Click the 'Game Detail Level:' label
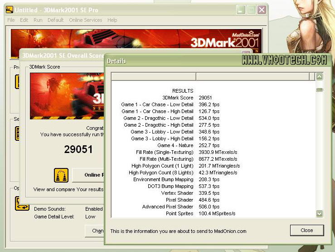The width and height of the screenshot is (335, 252). (54, 217)
